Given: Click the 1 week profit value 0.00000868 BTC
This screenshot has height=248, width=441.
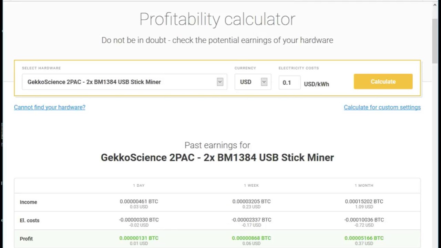Looking at the screenshot, I should click(251, 238).
